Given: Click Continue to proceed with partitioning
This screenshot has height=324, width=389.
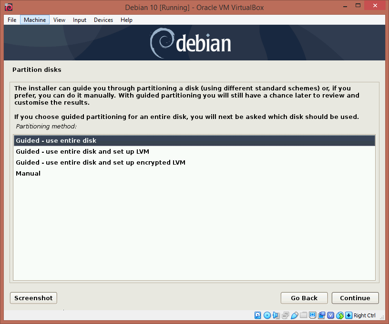Looking at the screenshot, I should pos(355,298).
